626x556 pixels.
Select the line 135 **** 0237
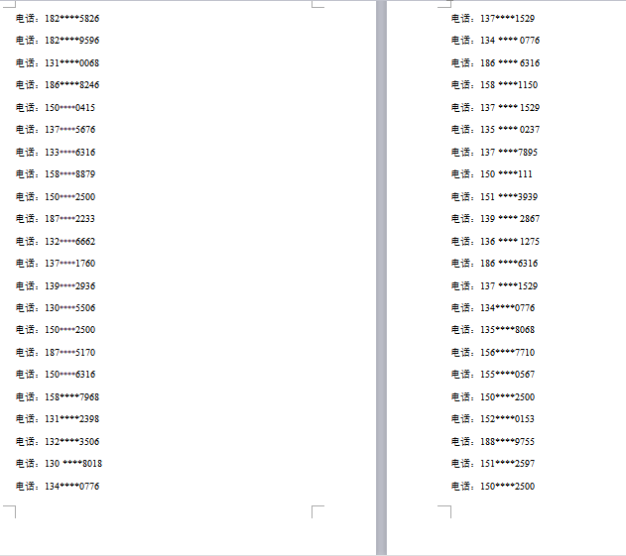495,130
